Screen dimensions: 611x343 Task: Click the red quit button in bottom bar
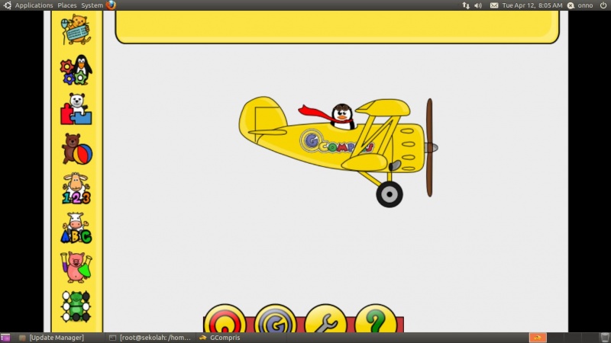tap(225, 320)
